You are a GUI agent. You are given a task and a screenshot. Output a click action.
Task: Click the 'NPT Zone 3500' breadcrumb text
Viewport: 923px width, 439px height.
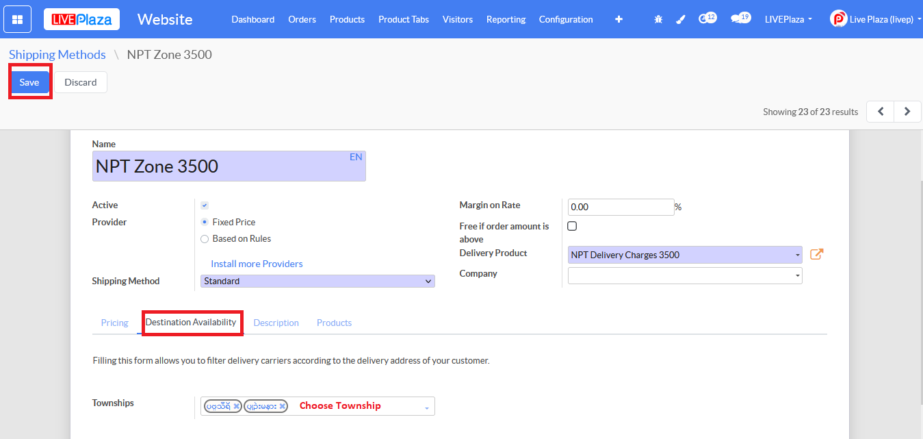170,55
